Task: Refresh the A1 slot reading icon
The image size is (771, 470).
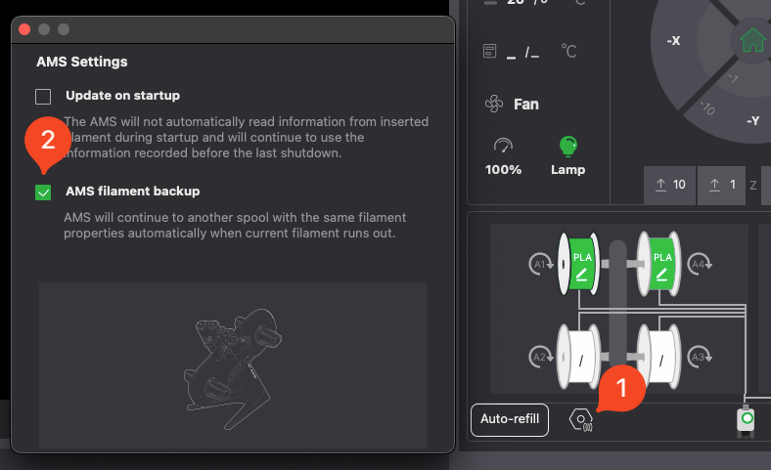Action: [x=538, y=264]
